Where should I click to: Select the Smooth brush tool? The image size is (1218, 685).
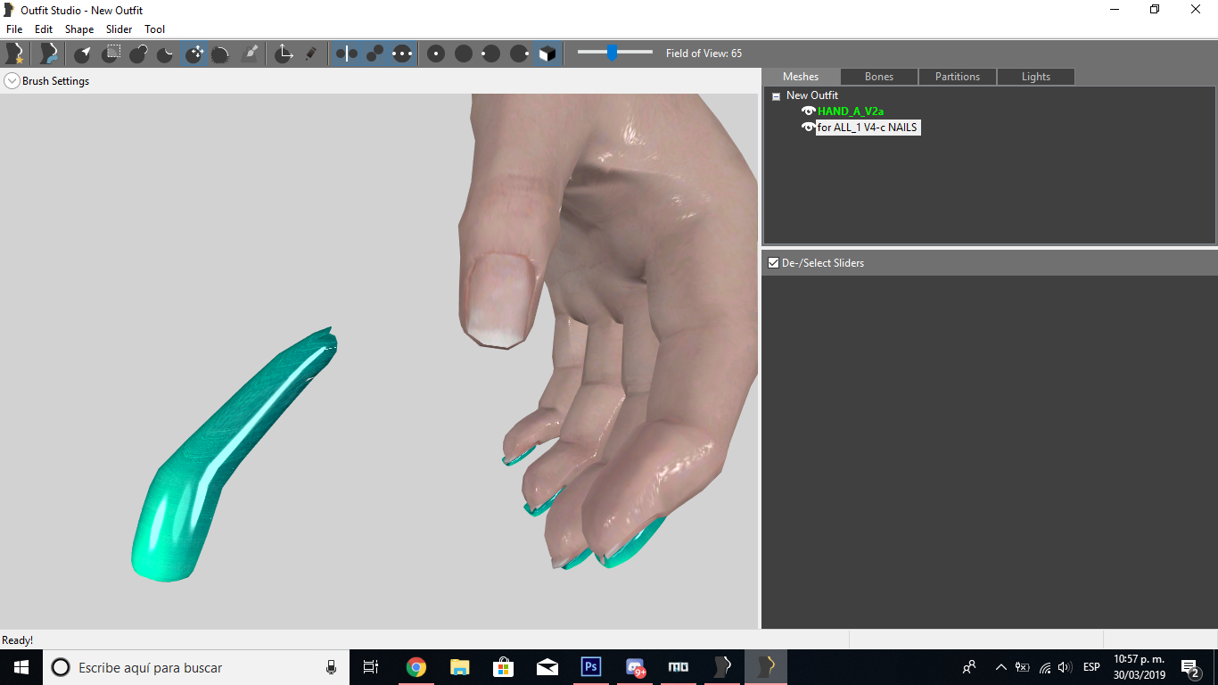click(221, 54)
